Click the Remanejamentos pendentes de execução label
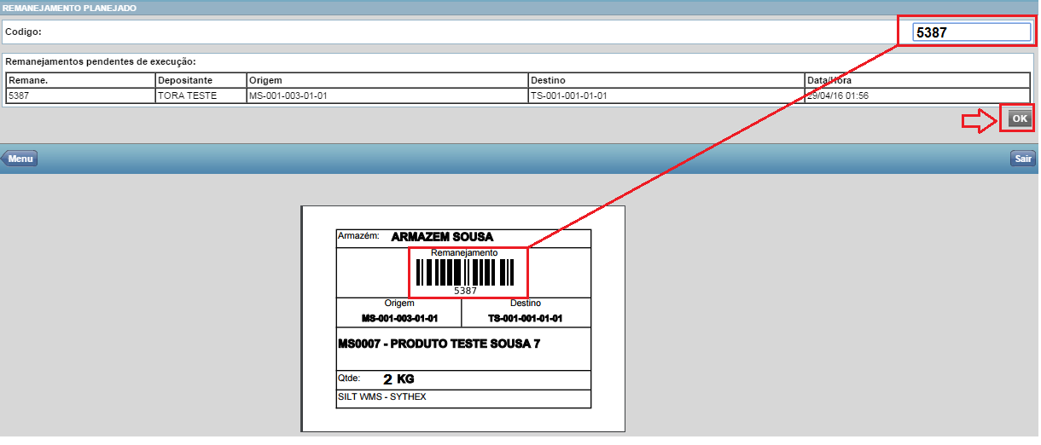 point(101,61)
